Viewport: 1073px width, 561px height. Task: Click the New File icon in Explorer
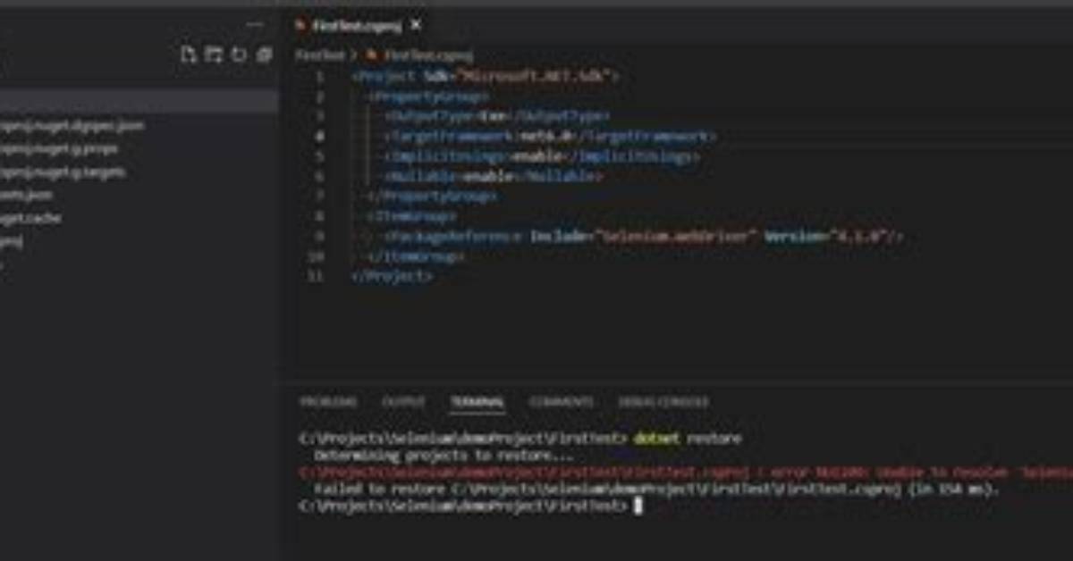pyautogui.click(x=188, y=55)
